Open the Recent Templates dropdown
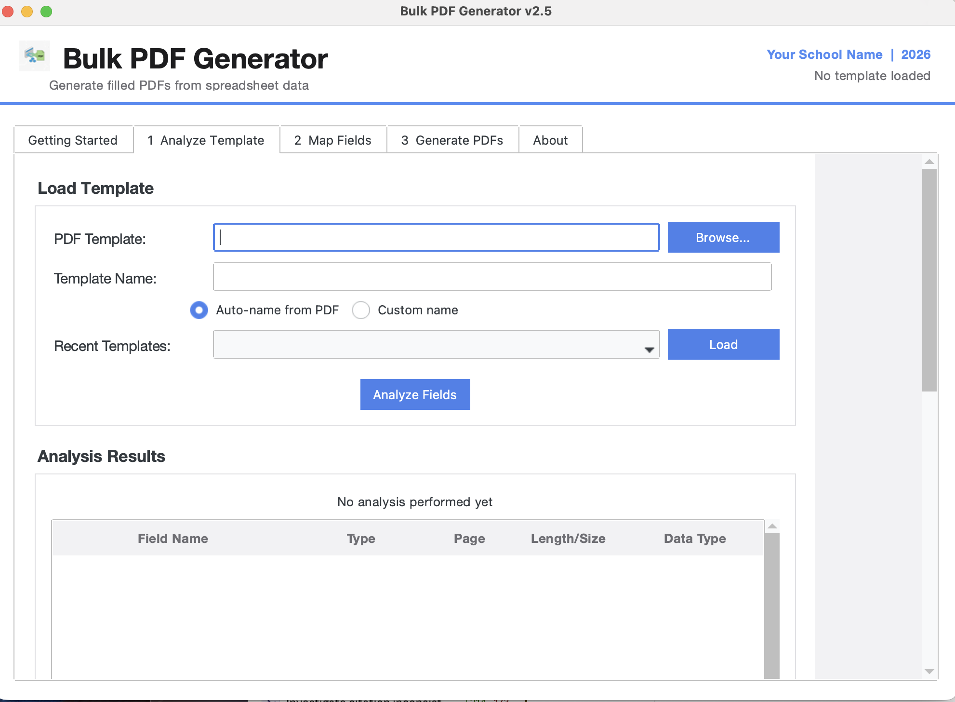Viewport: 955px width, 702px height. [434, 344]
